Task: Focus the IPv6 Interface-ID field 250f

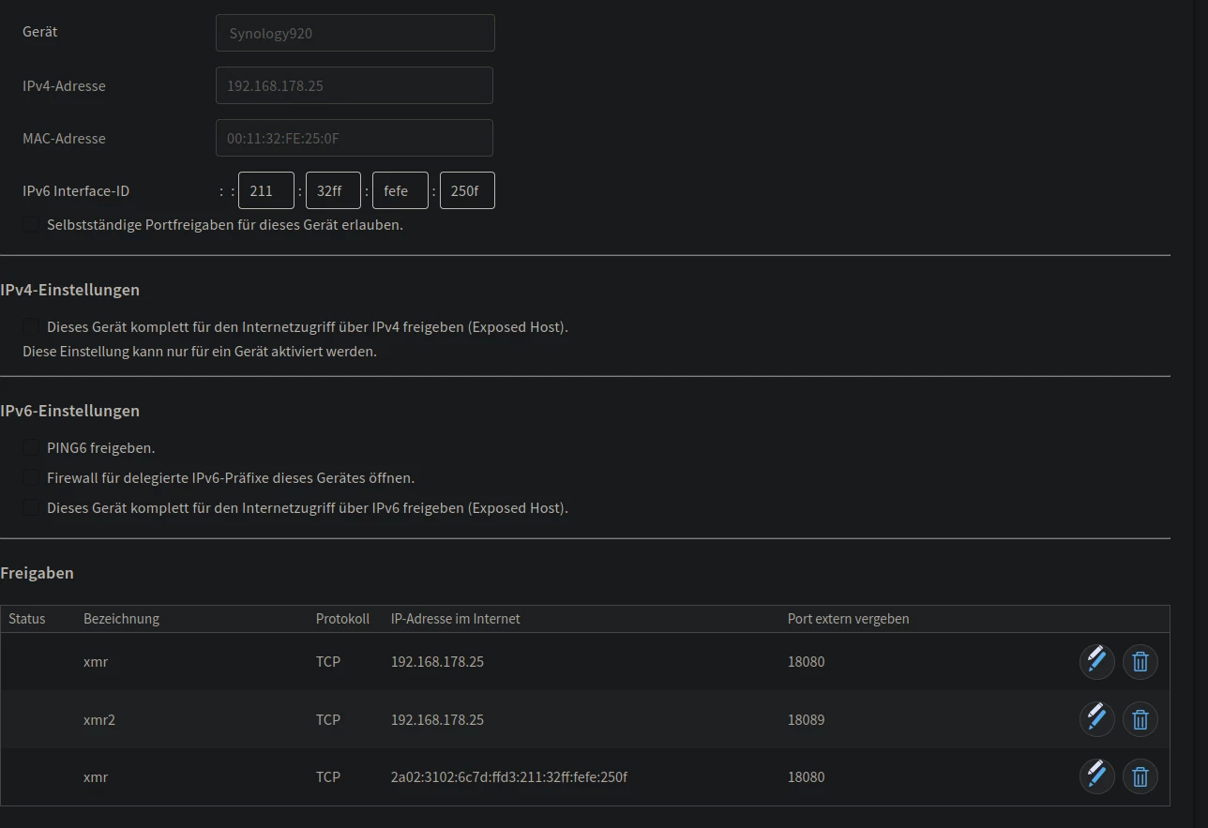Action: (x=467, y=190)
